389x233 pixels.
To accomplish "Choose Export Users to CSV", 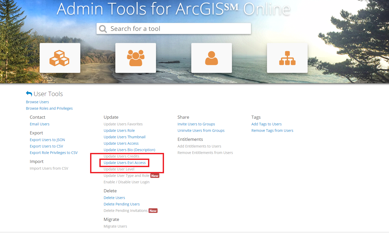I will 46,146.
